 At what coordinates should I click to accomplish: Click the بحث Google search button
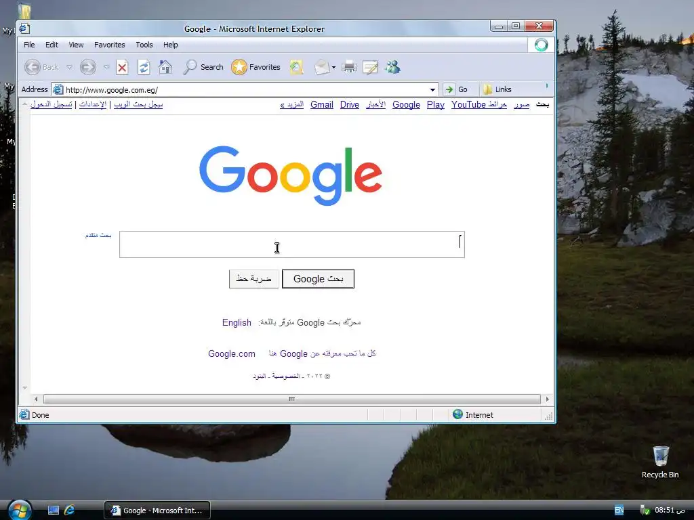point(319,279)
